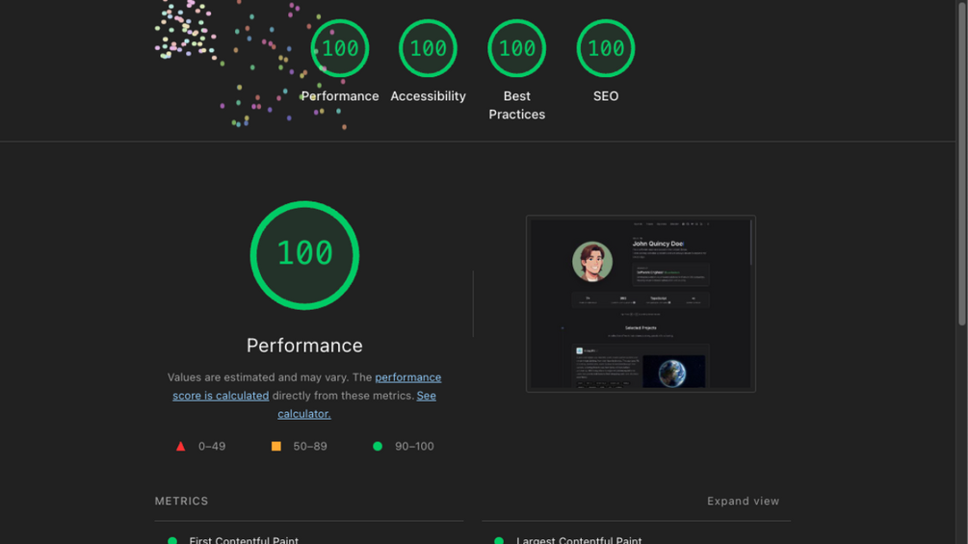Expand the First Contentful Paint metric
The image size is (968, 544).
click(x=244, y=540)
